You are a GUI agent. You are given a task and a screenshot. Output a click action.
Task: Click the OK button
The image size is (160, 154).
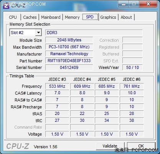141,146
